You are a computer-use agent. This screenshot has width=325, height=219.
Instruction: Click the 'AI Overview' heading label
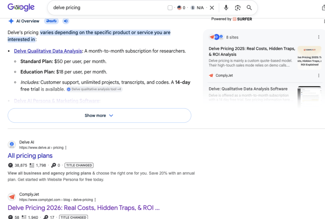[28, 21]
